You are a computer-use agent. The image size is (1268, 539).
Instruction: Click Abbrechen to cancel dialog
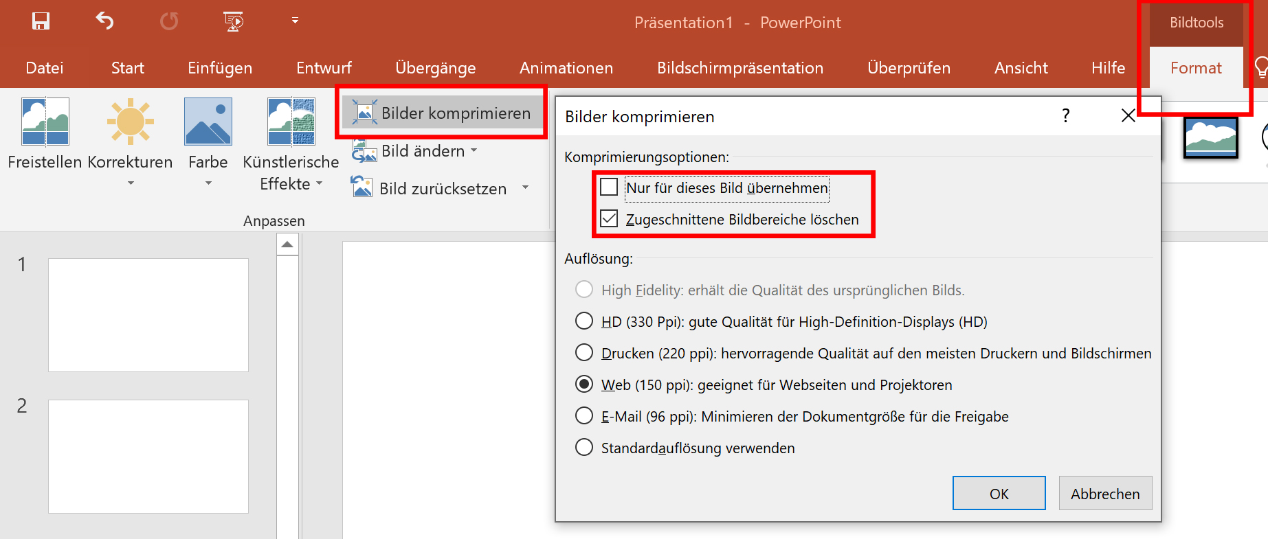[x=1104, y=494]
